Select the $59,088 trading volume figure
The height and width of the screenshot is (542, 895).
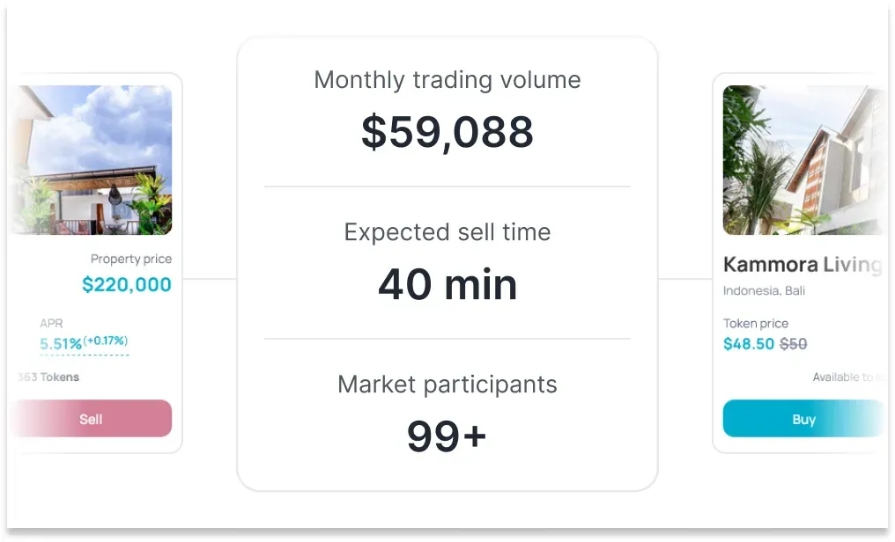pos(447,132)
